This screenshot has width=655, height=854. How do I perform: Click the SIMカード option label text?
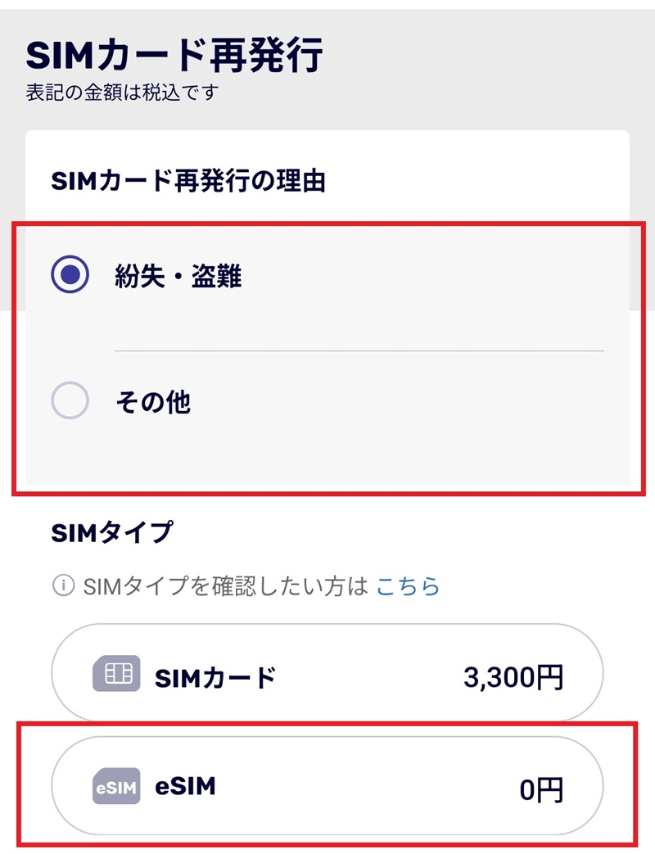tap(215, 678)
